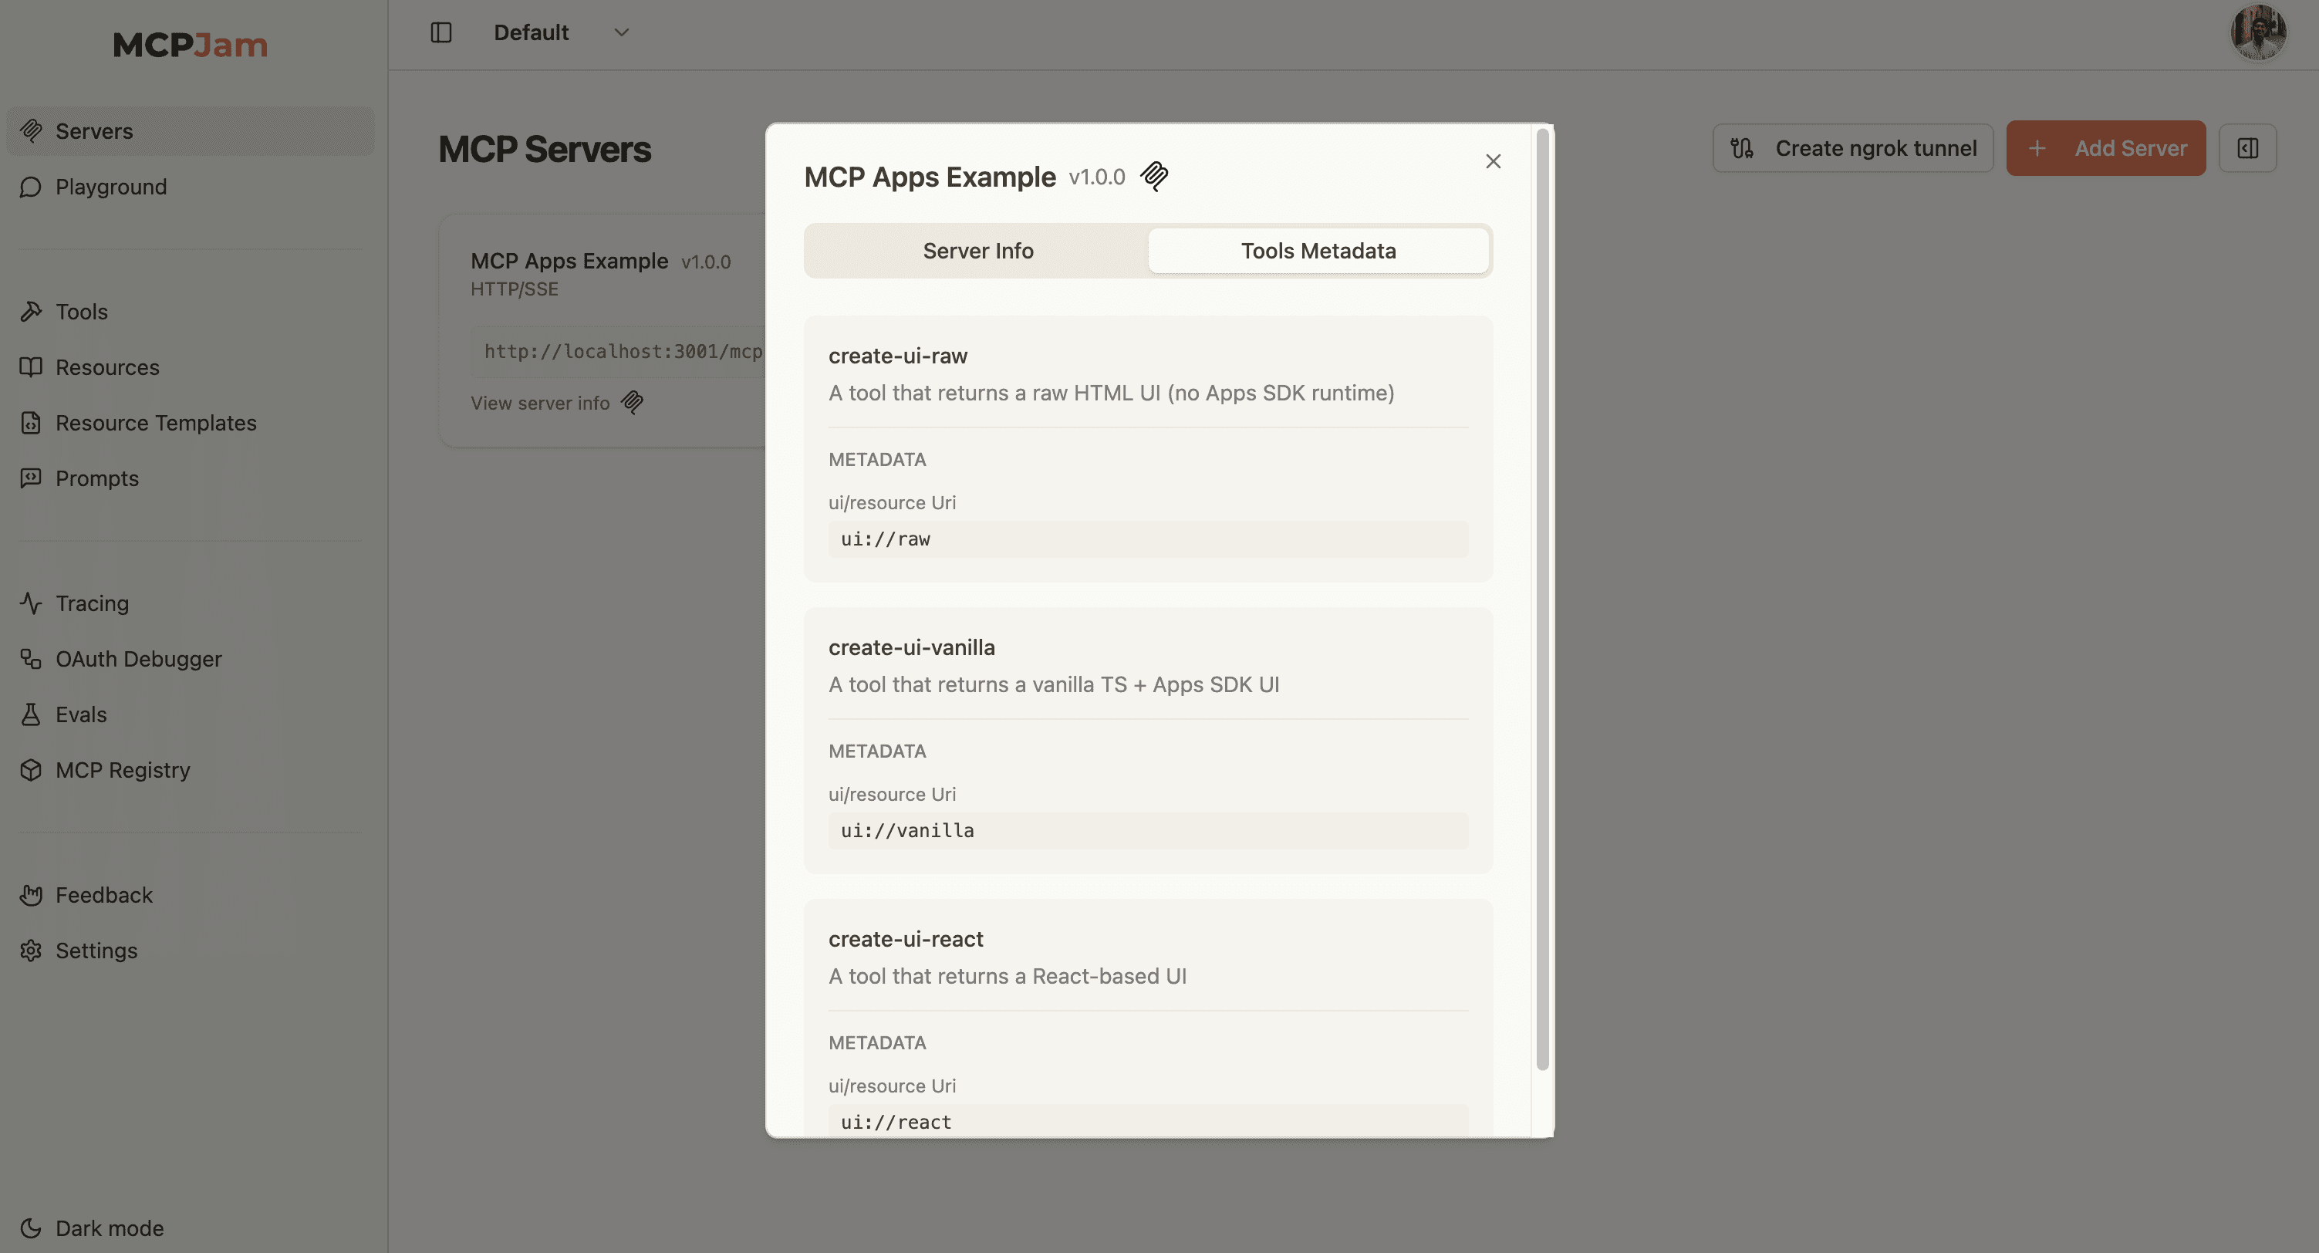
Task: Click the MCP Registry cube icon
Action: pos(31,771)
